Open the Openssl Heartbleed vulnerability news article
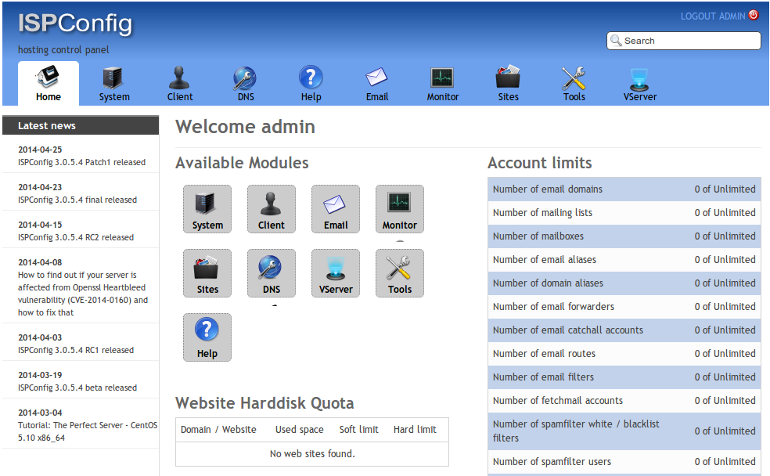The image size is (770, 476). (83, 294)
